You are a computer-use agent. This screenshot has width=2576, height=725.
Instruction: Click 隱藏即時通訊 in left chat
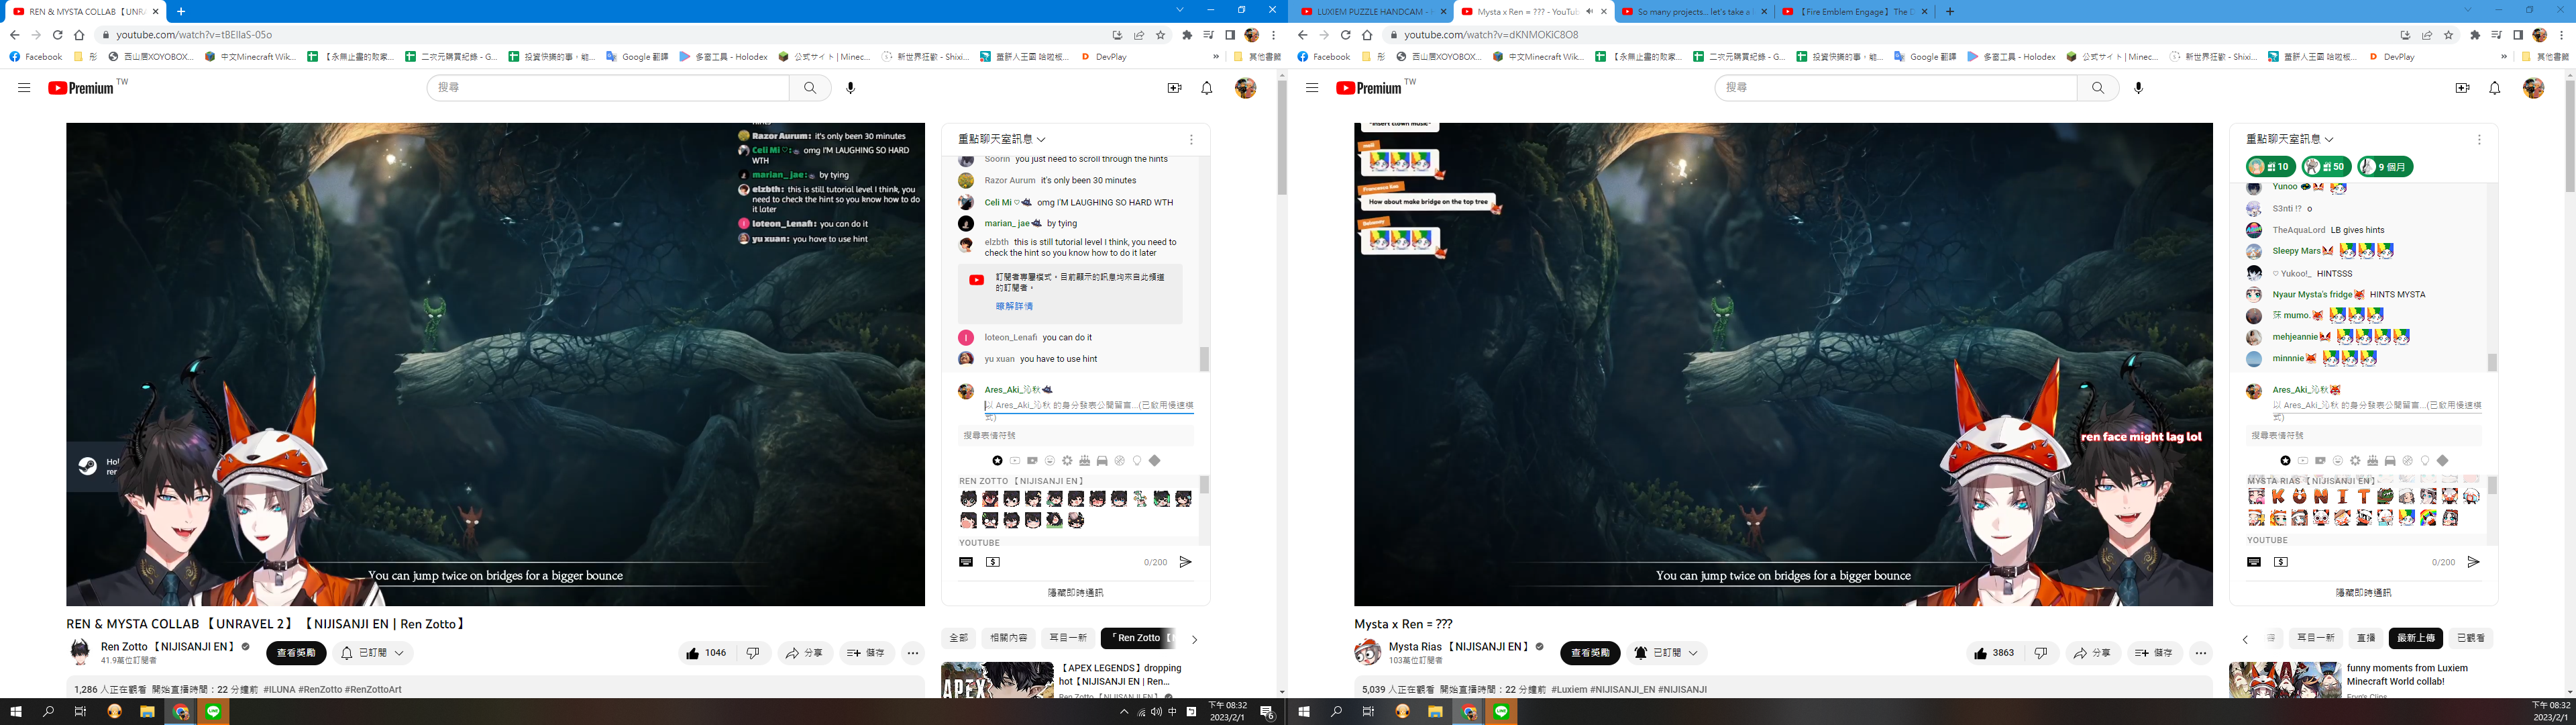pyautogui.click(x=1075, y=593)
